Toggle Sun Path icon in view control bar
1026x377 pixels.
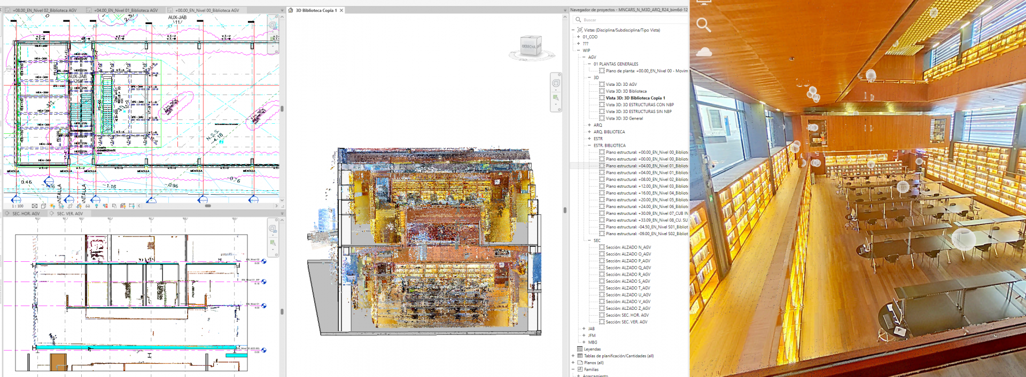[x=52, y=206]
